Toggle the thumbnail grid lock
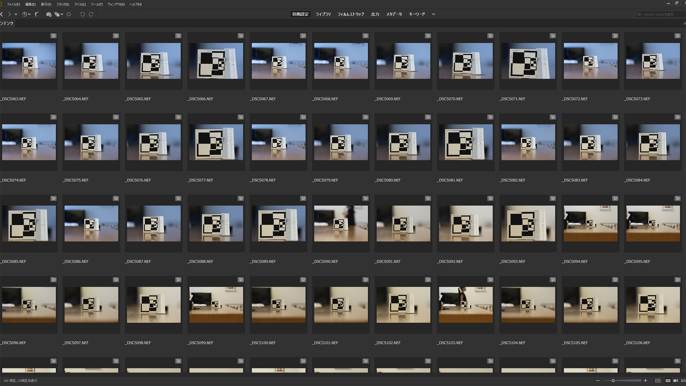Image resolution: width=686 pixels, height=386 pixels. point(658,381)
